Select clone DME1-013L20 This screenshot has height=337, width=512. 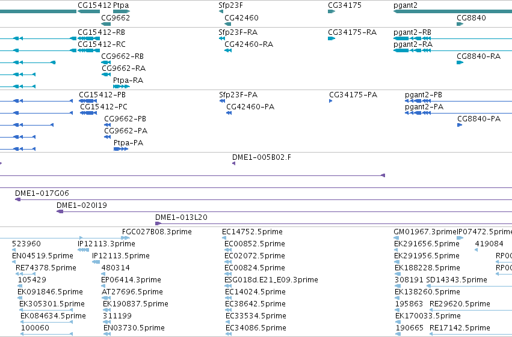click(x=181, y=217)
